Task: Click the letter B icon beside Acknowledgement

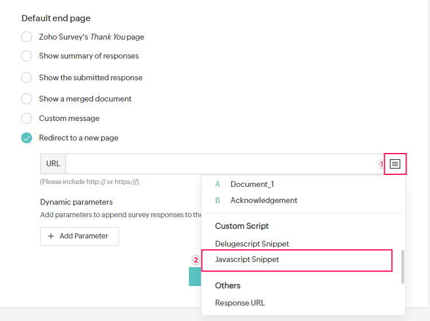Action: pos(218,201)
